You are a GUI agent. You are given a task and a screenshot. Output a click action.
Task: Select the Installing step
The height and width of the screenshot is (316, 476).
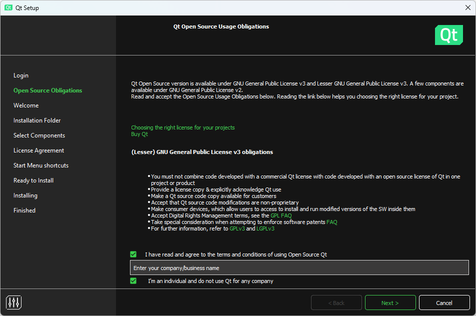25,195
